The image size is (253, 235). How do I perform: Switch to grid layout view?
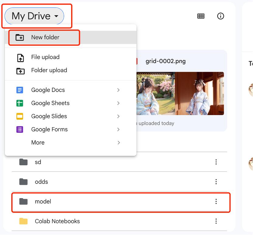(x=201, y=16)
